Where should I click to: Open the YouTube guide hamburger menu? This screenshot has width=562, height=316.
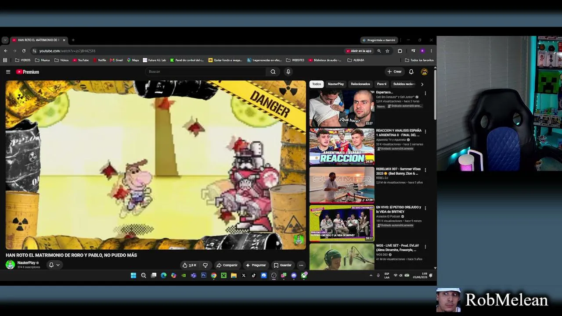pyautogui.click(x=8, y=72)
